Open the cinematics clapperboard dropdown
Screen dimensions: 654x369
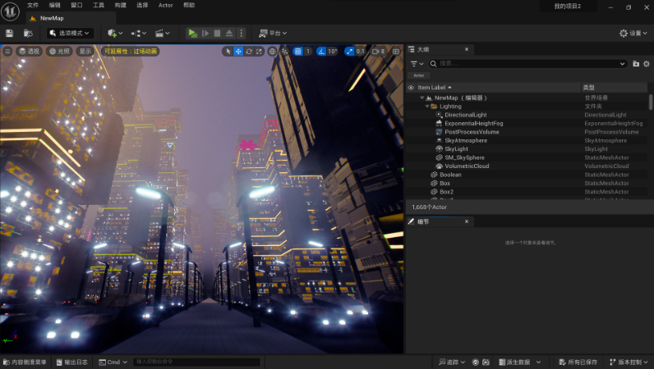162,34
